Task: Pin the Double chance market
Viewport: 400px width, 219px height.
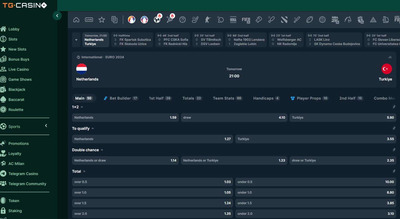Action: [x=394, y=150]
